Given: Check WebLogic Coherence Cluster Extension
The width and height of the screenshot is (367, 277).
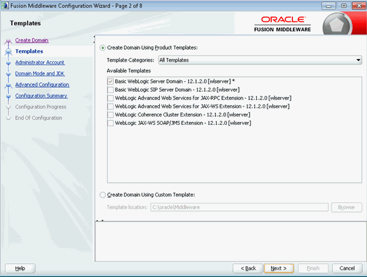Looking at the screenshot, I should coord(111,115).
